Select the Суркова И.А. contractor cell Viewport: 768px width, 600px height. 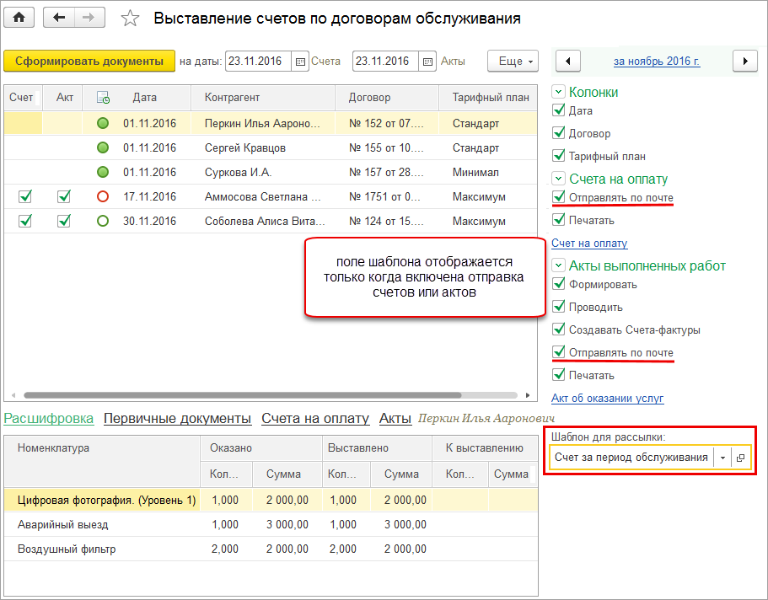(263, 172)
